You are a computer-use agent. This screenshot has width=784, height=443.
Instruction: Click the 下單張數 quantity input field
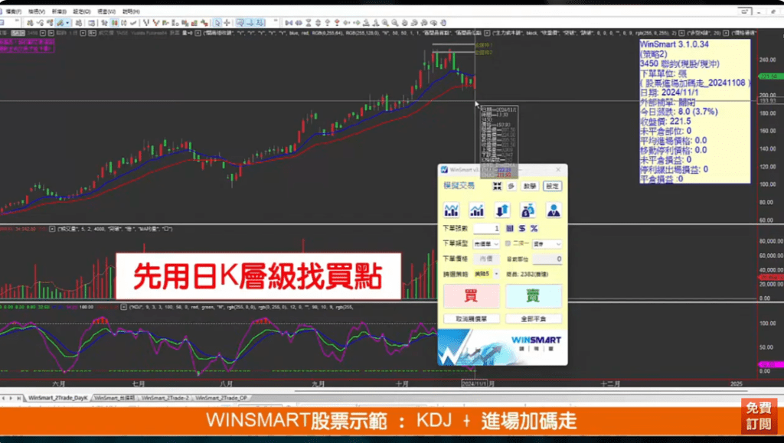tap(486, 228)
